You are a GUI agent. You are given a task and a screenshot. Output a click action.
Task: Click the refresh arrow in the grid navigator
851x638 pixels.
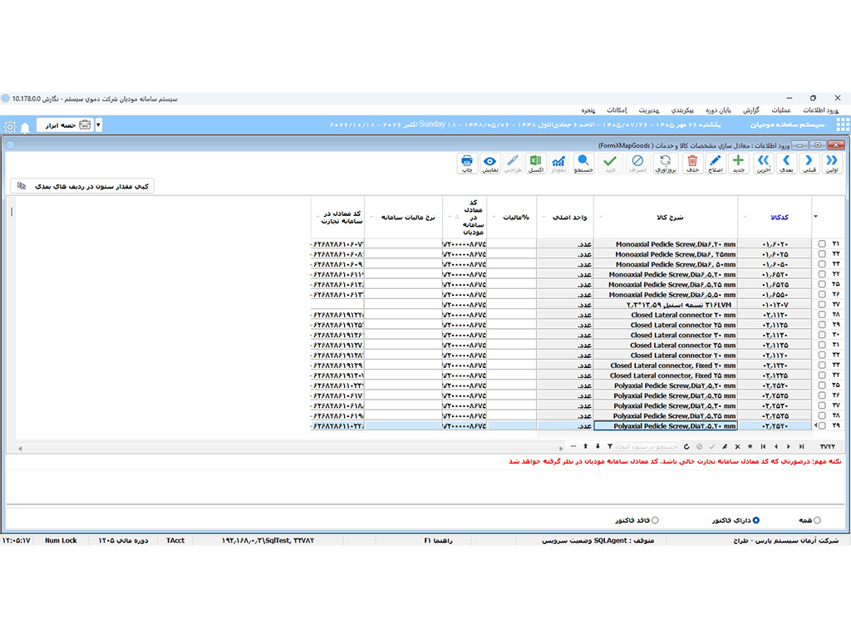point(686,446)
